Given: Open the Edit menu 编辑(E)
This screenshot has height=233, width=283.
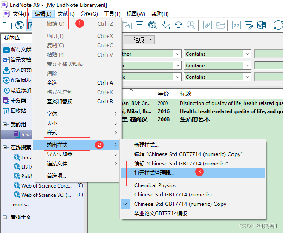Looking at the screenshot, I should tap(43, 14).
